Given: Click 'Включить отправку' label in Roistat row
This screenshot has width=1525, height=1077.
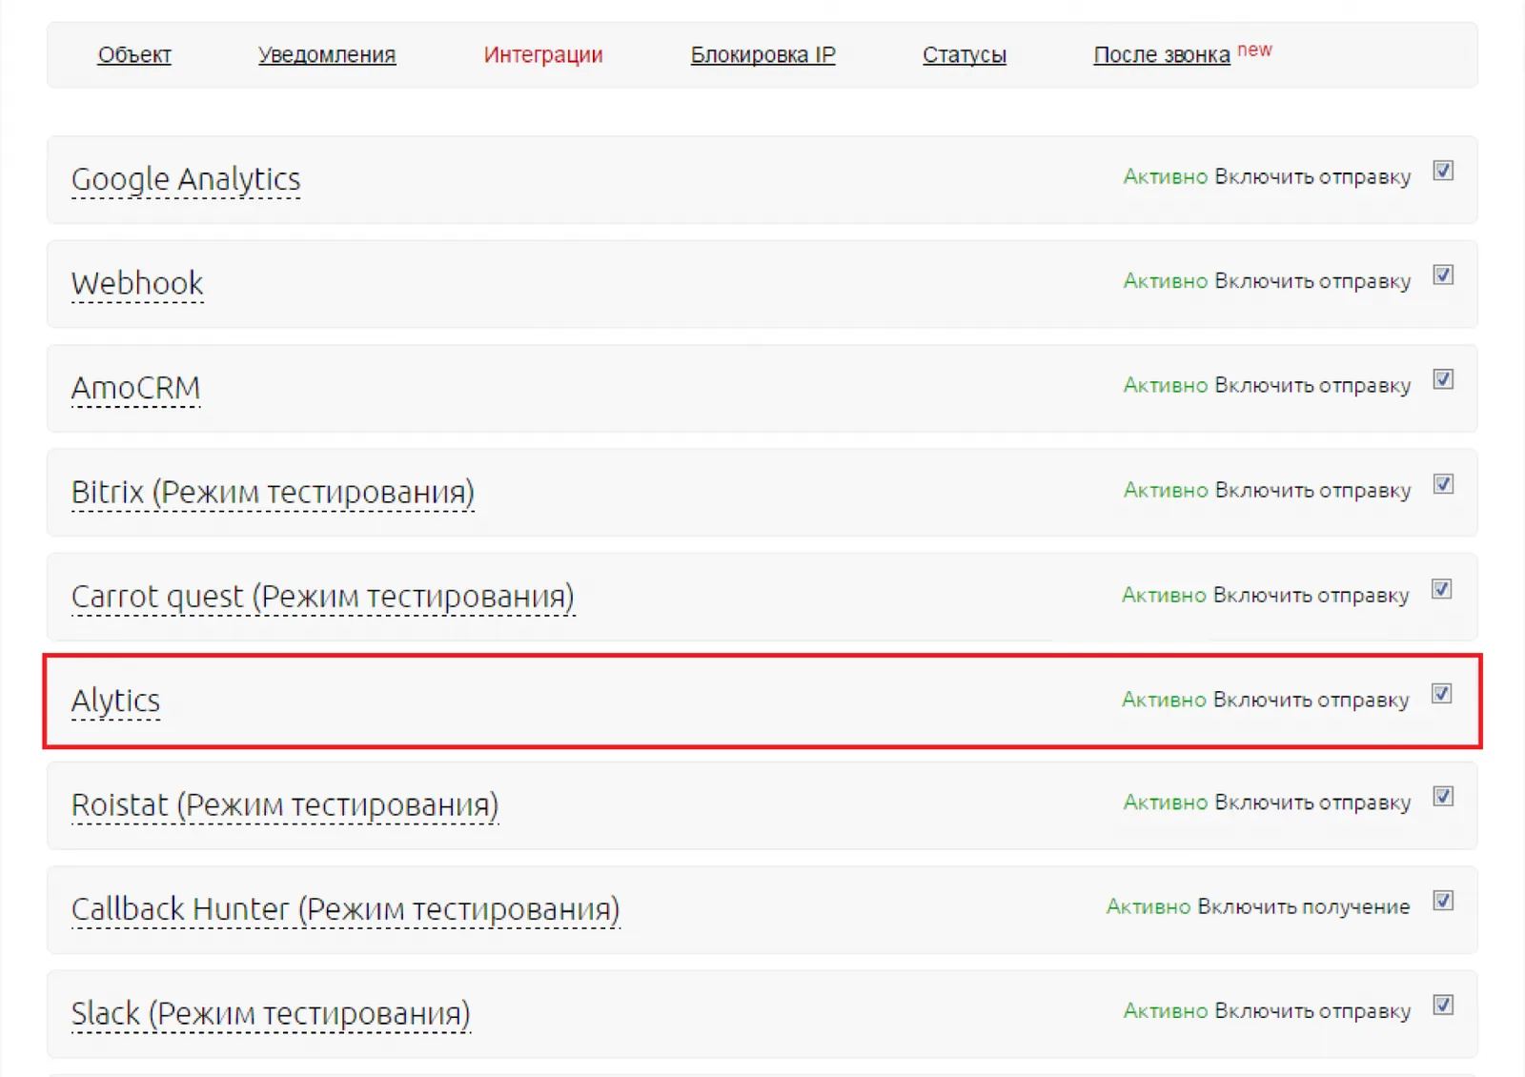Looking at the screenshot, I should click(x=1312, y=803).
